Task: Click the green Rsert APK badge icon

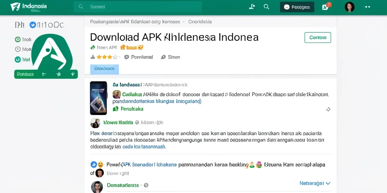Action: (x=93, y=47)
